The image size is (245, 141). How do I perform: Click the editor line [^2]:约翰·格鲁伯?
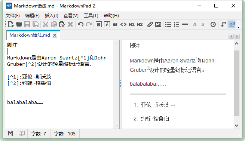click(x=29, y=83)
